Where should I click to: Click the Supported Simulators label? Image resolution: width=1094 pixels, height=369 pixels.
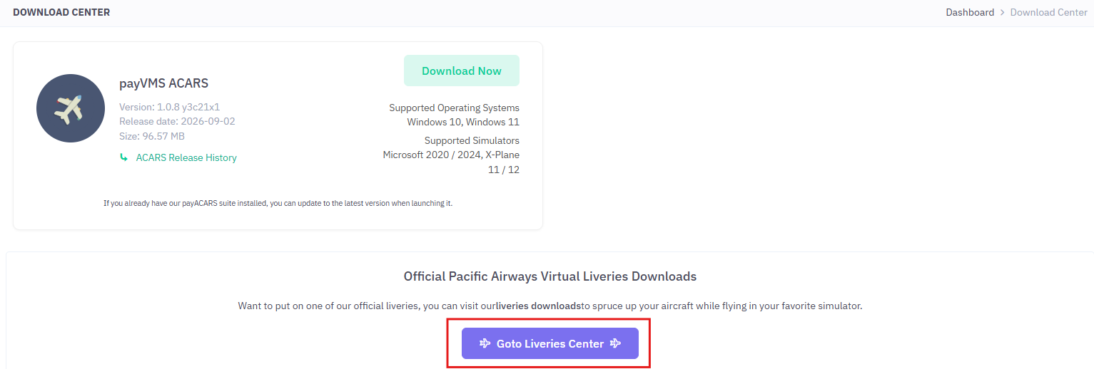(x=472, y=140)
